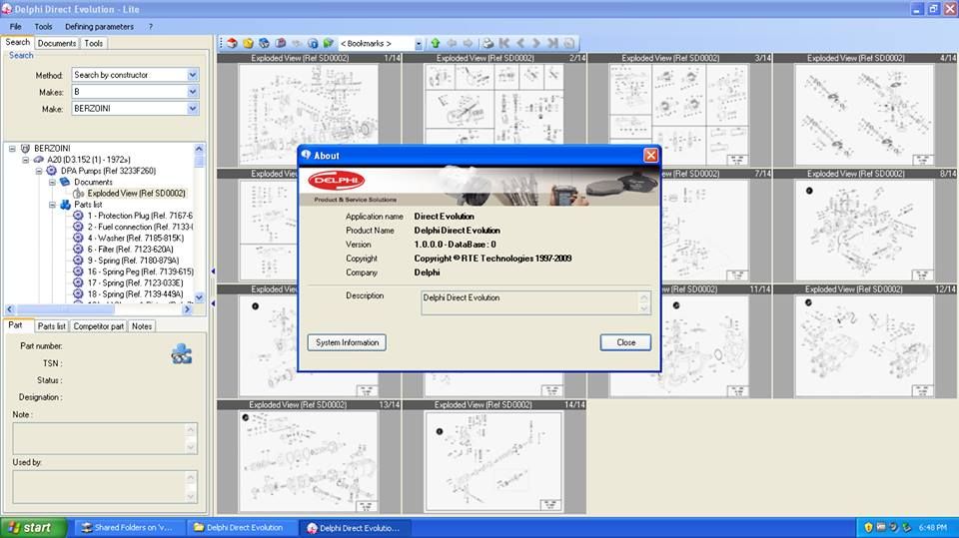Click the Parts list icon in tree
Image resolution: width=959 pixels, height=538 pixels.
click(66, 205)
